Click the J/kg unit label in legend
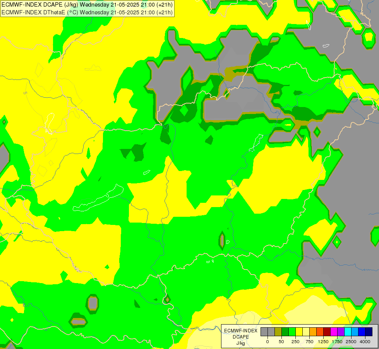 [x=241, y=343]
